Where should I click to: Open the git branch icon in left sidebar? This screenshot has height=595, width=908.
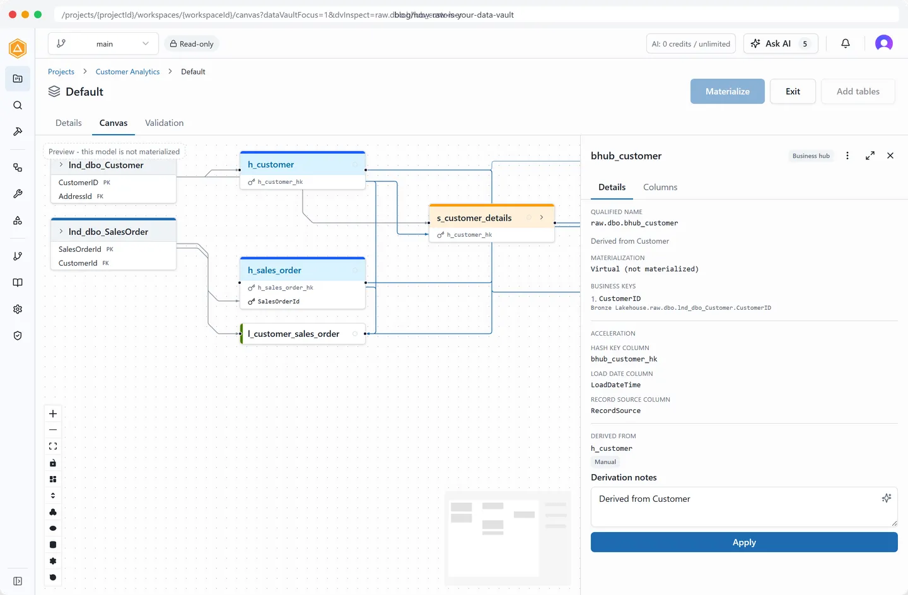[18, 256]
